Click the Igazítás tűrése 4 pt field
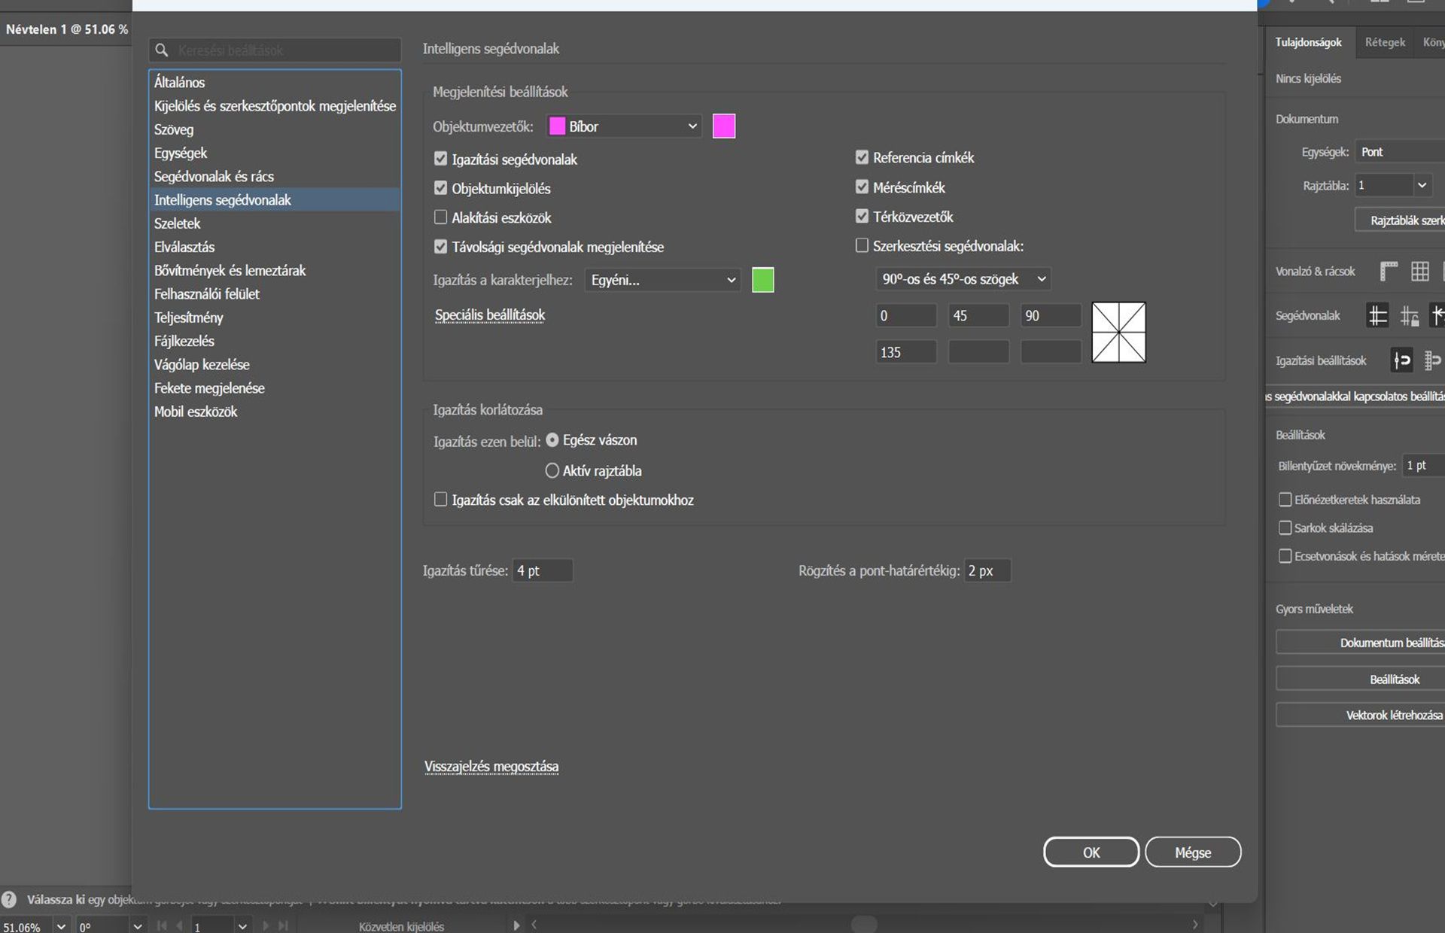1445x933 pixels. pyautogui.click(x=542, y=570)
